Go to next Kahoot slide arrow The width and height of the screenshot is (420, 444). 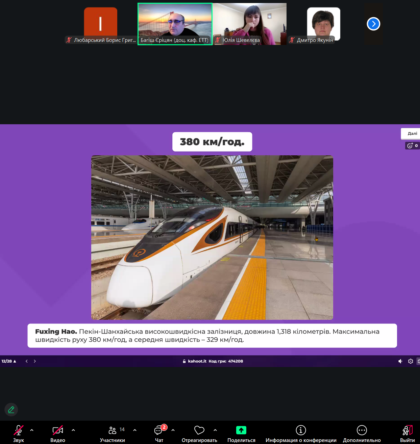coord(35,361)
